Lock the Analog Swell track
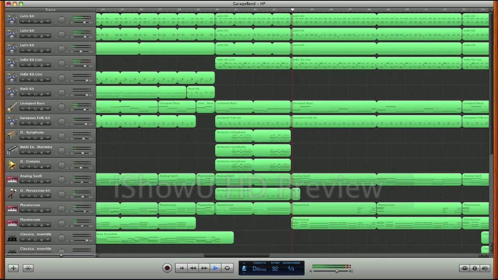This screenshot has height=280, width=498. pyautogui.click(x=42, y=181)
